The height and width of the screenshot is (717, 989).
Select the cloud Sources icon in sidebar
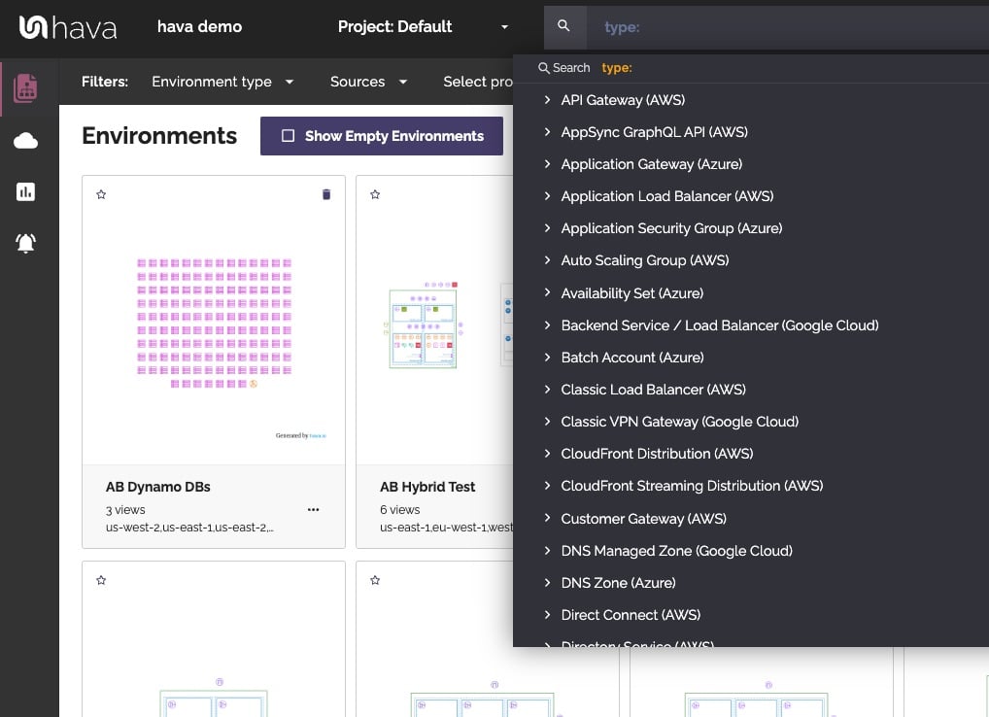click(x=25, y=140)
